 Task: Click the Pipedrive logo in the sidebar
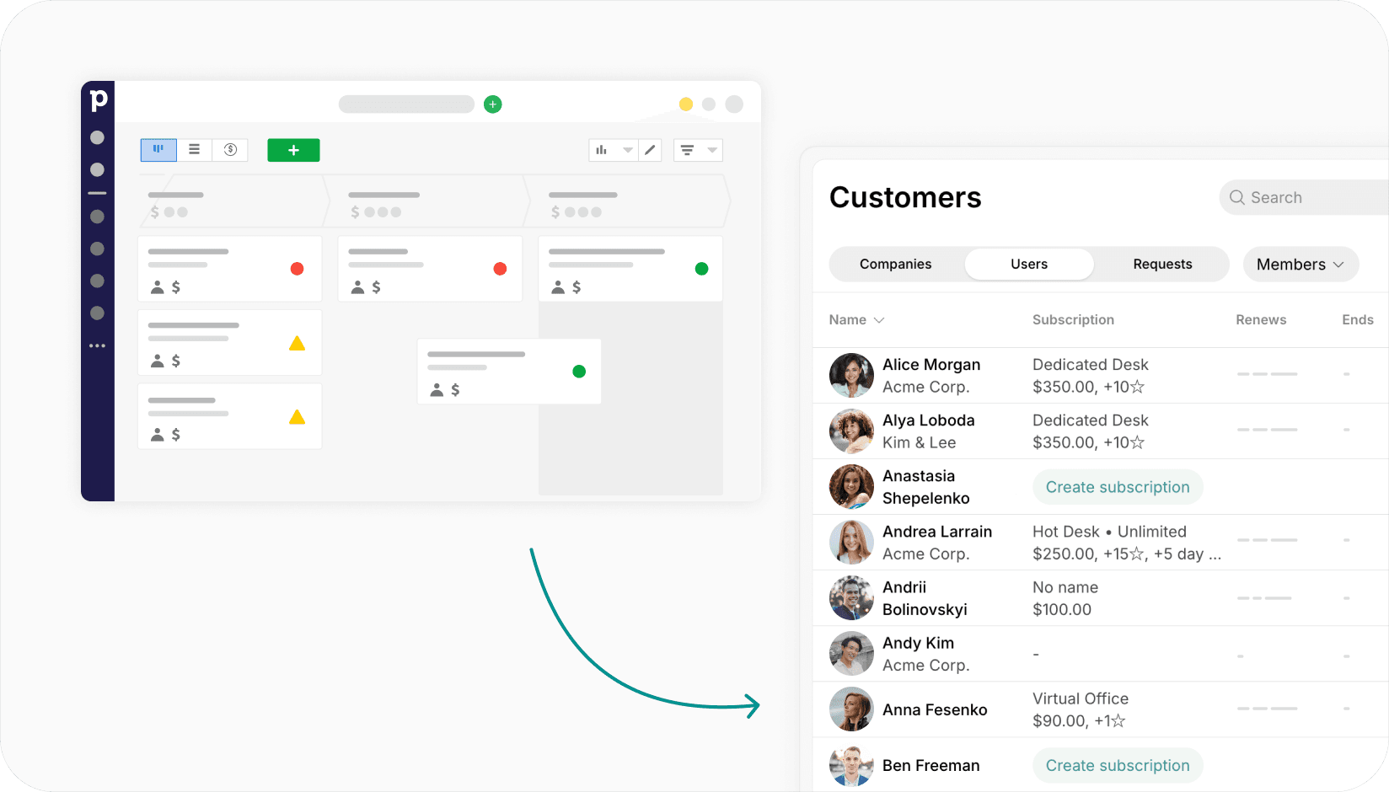99,99
